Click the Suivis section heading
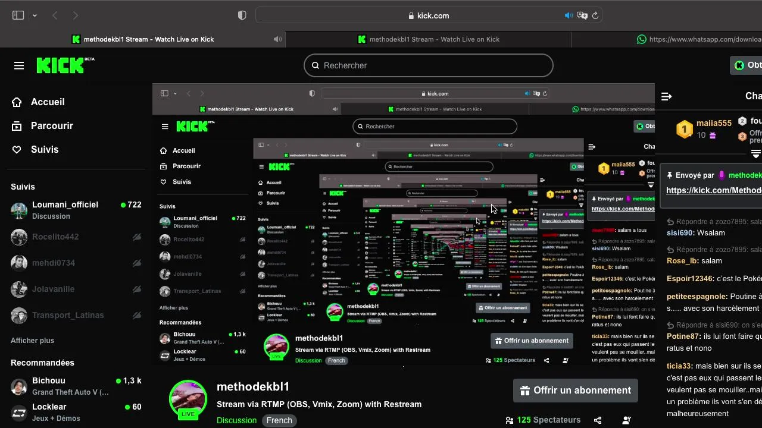Screen dimensions: 762x428 click(23, 187)
